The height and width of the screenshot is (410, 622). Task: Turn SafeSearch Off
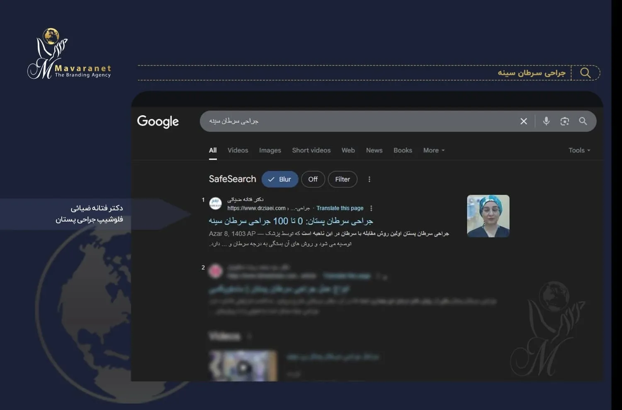coord(313,179)
